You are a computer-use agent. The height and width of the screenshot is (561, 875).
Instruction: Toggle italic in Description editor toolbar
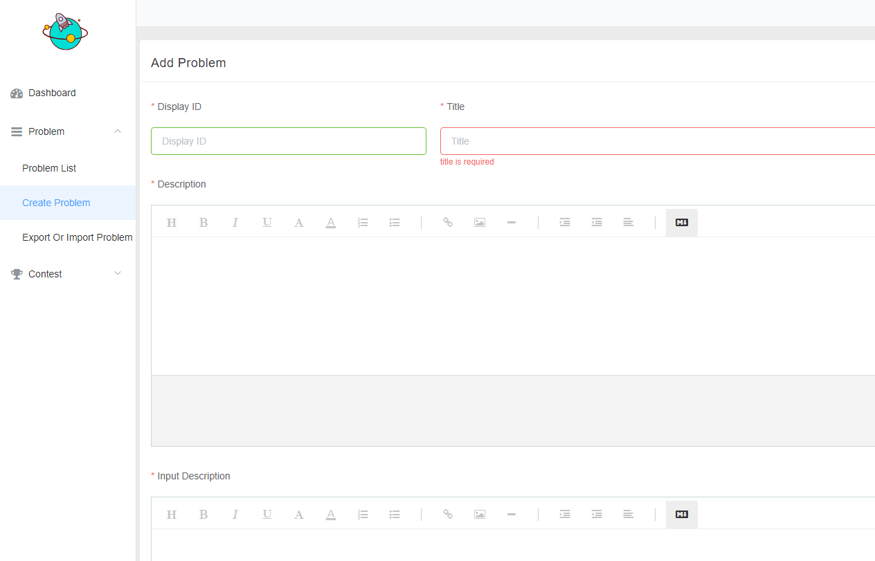click(x=235, y=223)
